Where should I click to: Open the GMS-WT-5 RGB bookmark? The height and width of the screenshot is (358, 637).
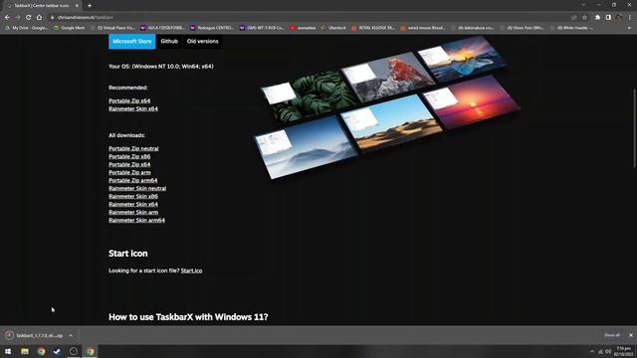[x=262, y=28]
